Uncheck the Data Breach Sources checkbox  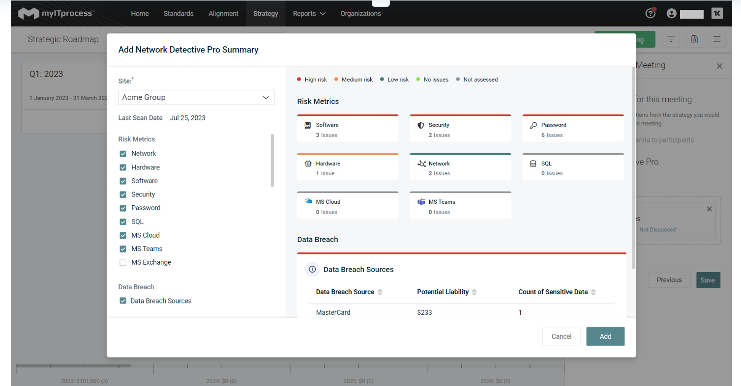123,301
